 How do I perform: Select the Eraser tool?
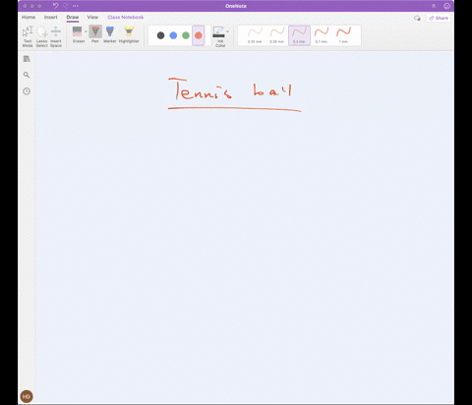[79, 34]
